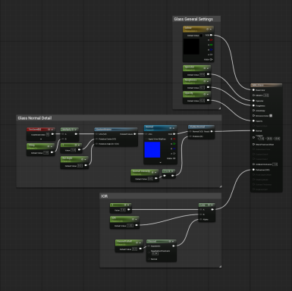Toggle Apply View MipBias on the blue Normal texture node
This screenshot has height=291, width=292.
pyautogui.click(x=146, y=139)
